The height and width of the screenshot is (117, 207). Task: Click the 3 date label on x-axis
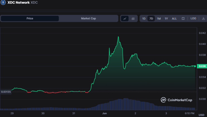166,113
